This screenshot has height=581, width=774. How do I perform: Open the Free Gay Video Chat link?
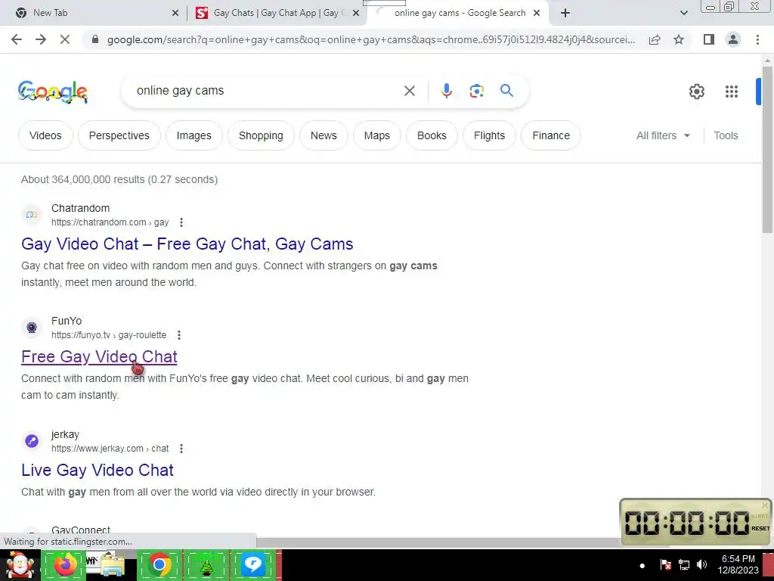(99, 357)
